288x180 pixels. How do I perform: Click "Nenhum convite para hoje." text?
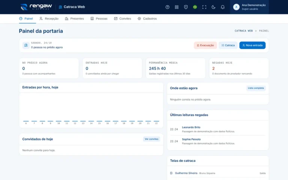tap(39, 150)
